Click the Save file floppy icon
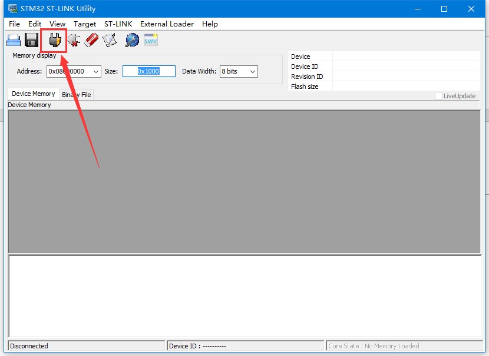Screen dimensions: 489x356 tap(31, 40)
